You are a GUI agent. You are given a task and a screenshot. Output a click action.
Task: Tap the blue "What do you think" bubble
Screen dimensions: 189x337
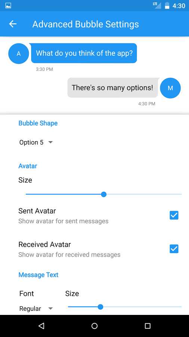84,53
